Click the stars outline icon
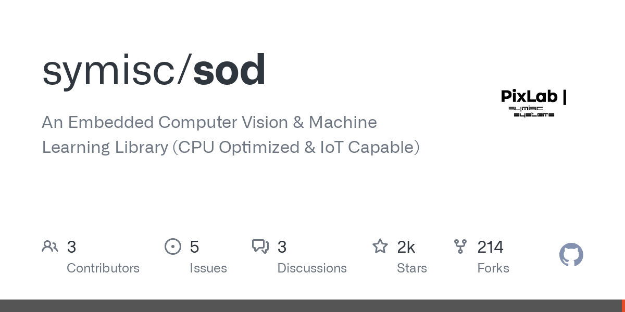The image size is (625, 312). point(380,246)
